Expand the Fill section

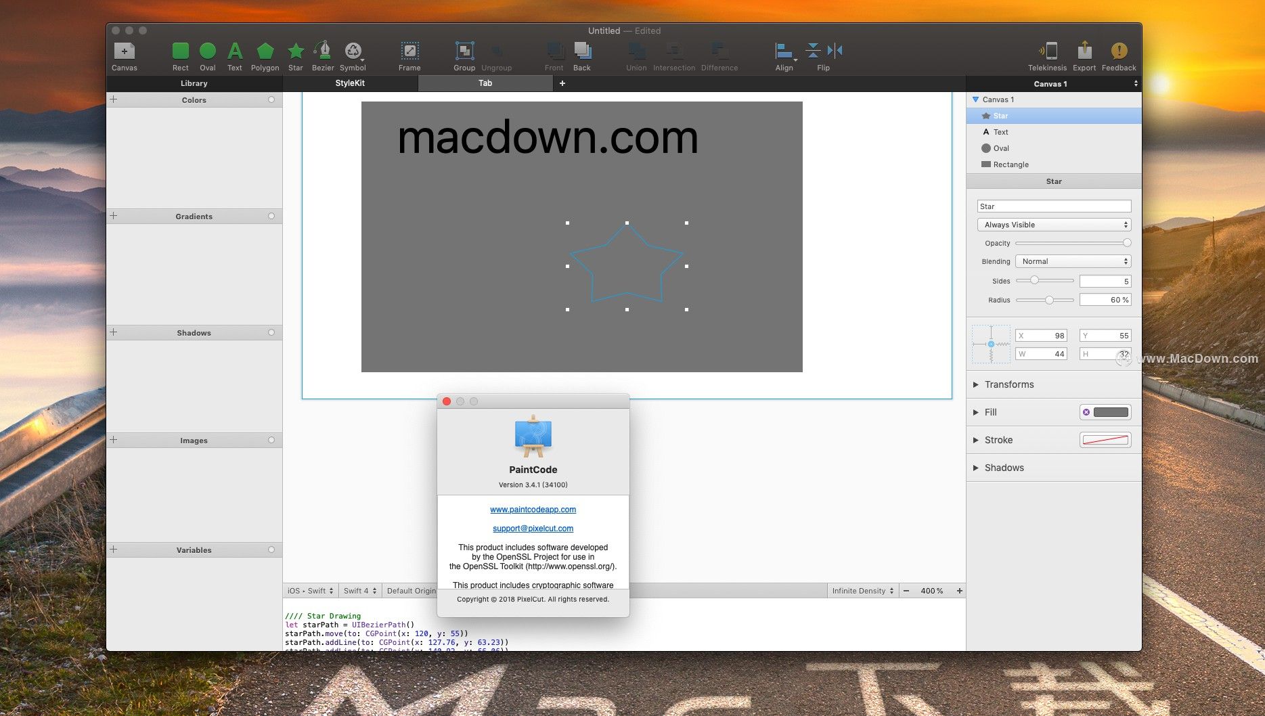pyautogui.click(x=976, y=412)
